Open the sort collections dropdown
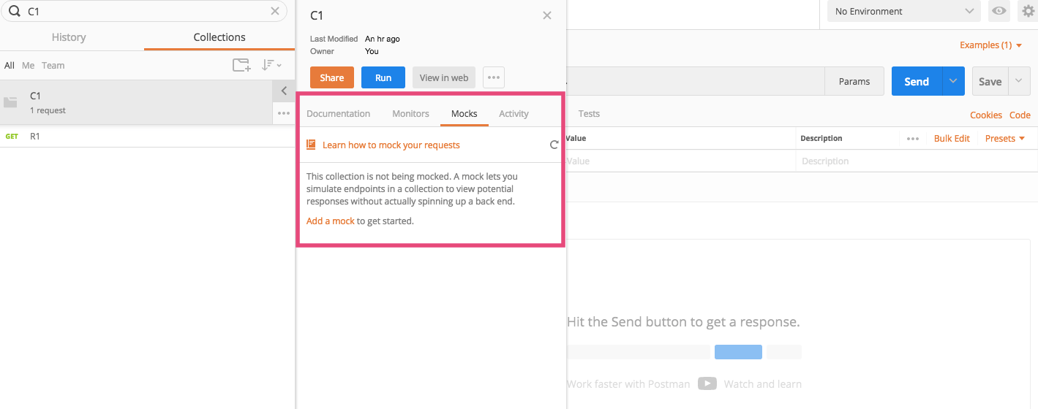Image resolution: width=1038 pixels, height=409 pixels. [271, 65]
